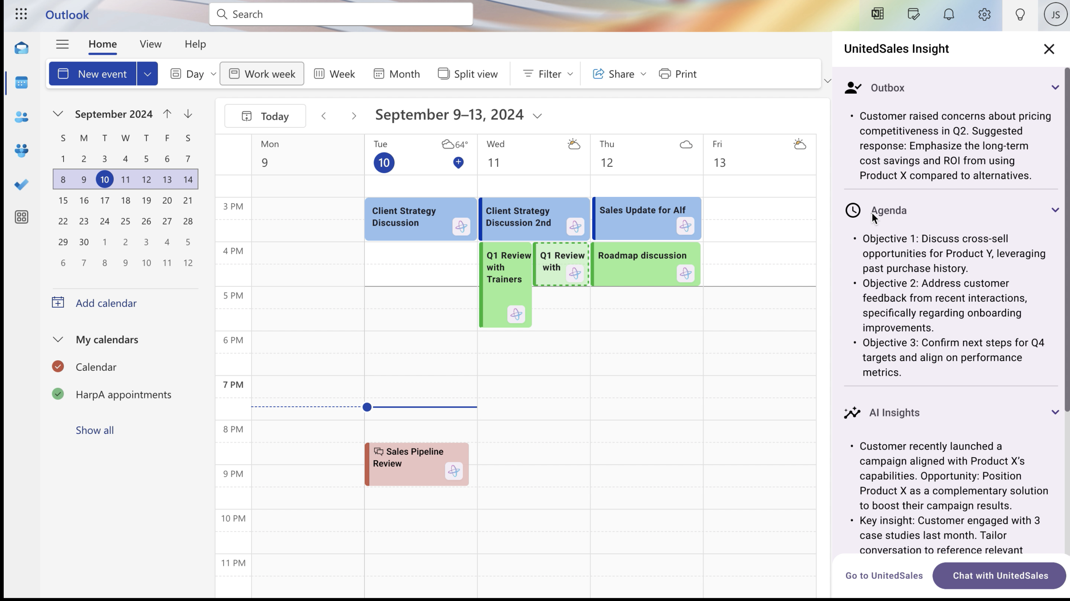
Task: Switch to the View tab
Action: (x=150, y=44)
